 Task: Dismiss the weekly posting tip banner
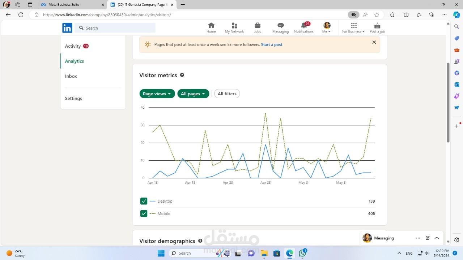pyautogui.click(x=374, y=42)
